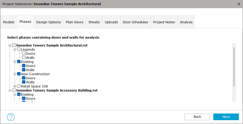Collapse Snowdon Towers Sample Accessory Building.rvt node
This screenshot has width=243, height=124.
pos(10,90)
